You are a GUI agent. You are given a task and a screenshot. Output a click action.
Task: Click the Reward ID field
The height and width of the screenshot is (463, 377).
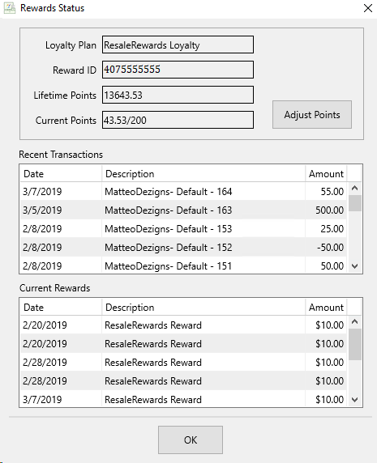tap(178, 70)
